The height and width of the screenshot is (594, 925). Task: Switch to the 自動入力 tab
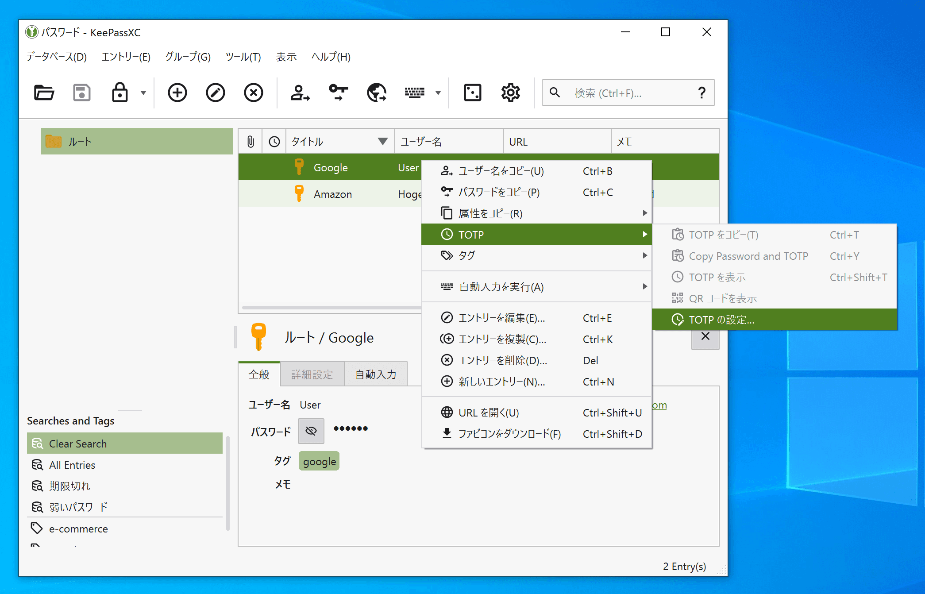376,374
